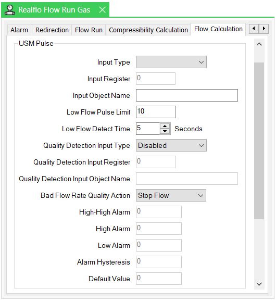Click the Default Value field
Viewport: 276px width, 301px height.
pyautogui.click(x=159, y=279)
